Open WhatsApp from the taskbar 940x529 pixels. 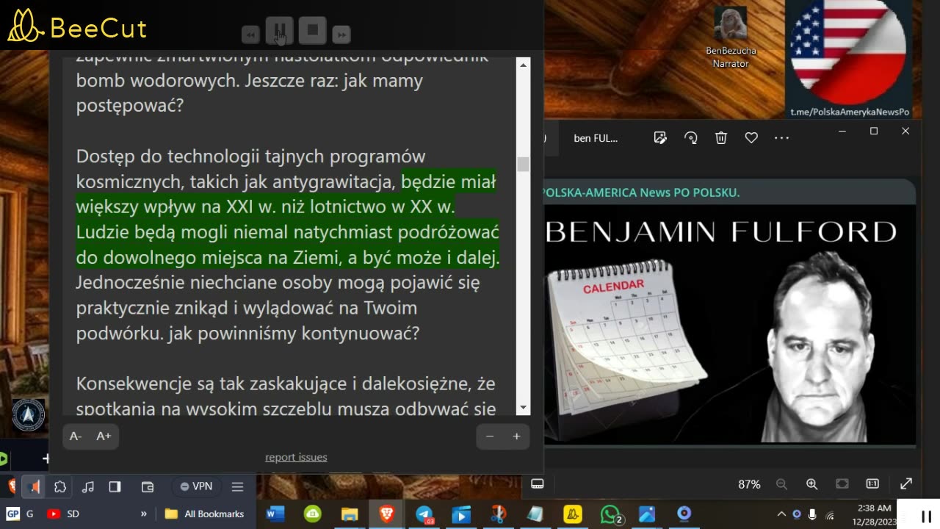[611, 514]
